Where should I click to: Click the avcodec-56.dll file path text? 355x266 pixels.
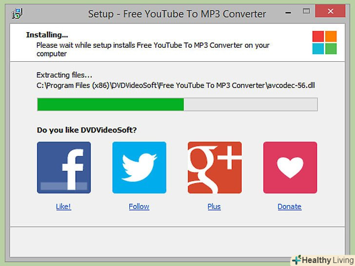pyautogui.click(x=176, y=86)
